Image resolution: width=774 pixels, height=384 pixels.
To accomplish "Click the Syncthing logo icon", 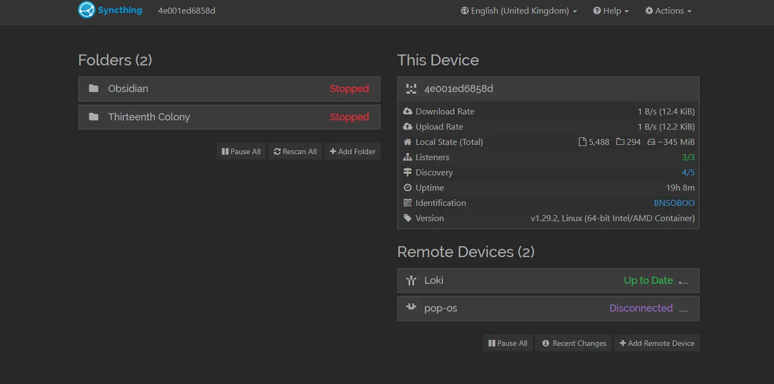I will pos(87,10).
